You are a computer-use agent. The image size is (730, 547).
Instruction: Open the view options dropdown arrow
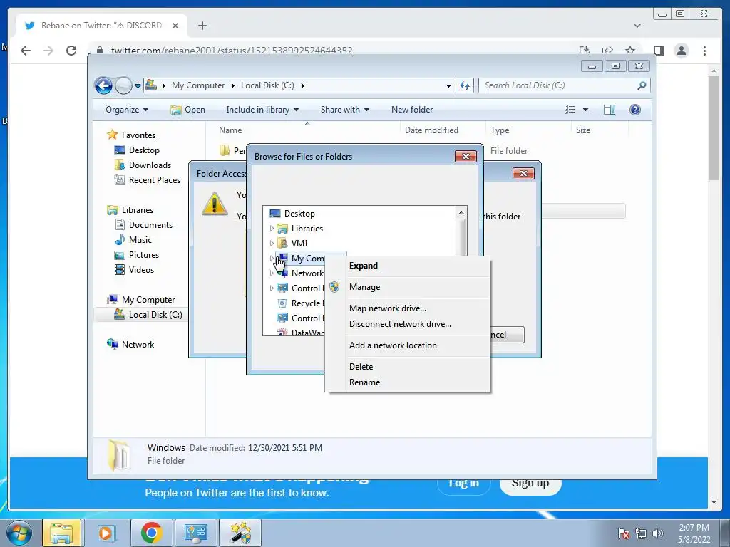(x=586, y=110)
